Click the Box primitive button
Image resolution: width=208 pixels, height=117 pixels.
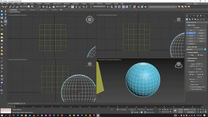tap(191, 30)
